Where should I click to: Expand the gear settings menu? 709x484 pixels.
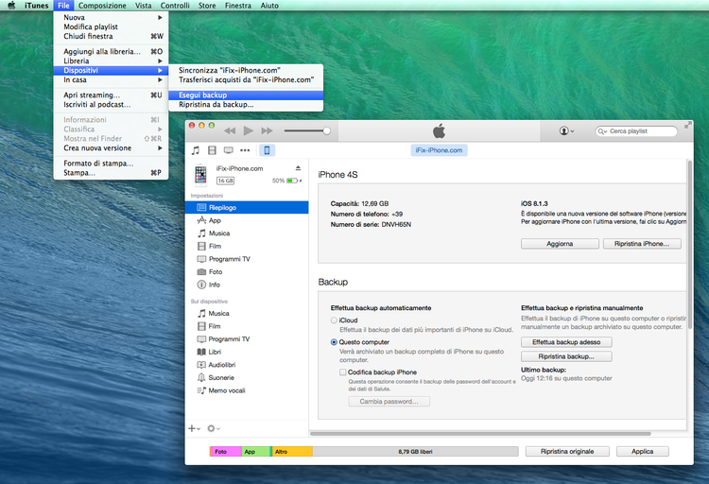(x=214, y=428)
